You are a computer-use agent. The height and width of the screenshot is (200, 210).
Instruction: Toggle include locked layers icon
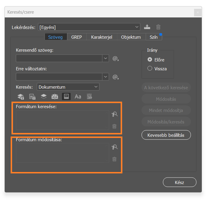coord(21,97)
